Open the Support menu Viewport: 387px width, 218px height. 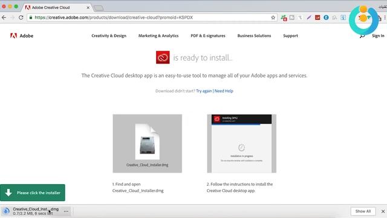(x=290, y=36)
